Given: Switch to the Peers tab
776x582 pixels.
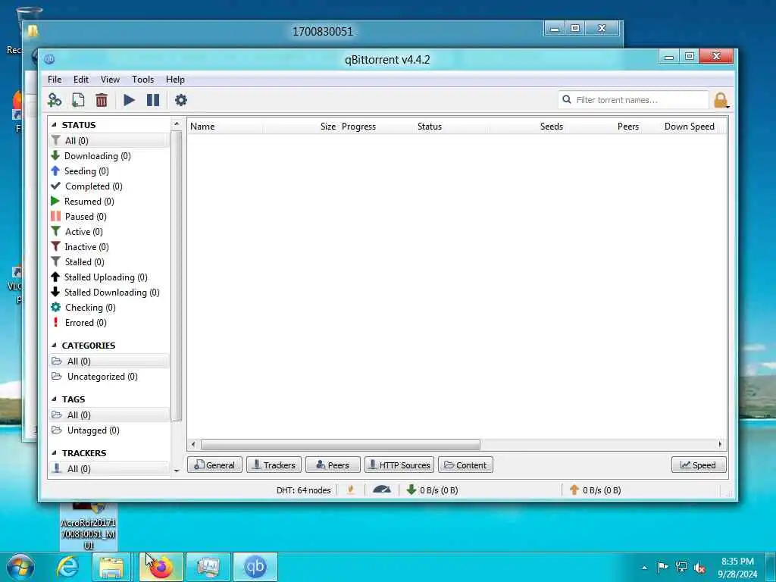Looking at the screenshot, I should (333, 465).
